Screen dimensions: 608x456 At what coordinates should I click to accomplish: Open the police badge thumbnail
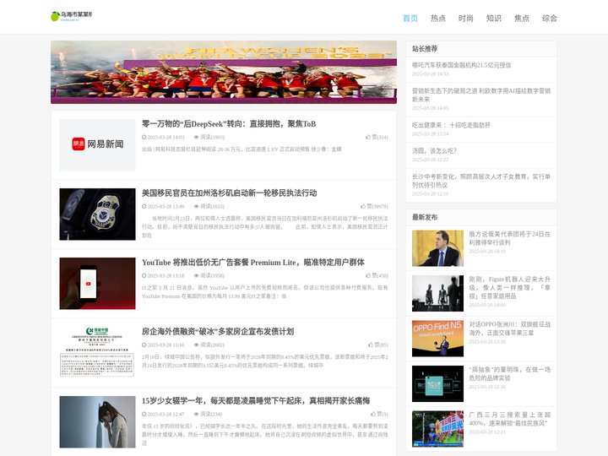[x=97, y=214]
